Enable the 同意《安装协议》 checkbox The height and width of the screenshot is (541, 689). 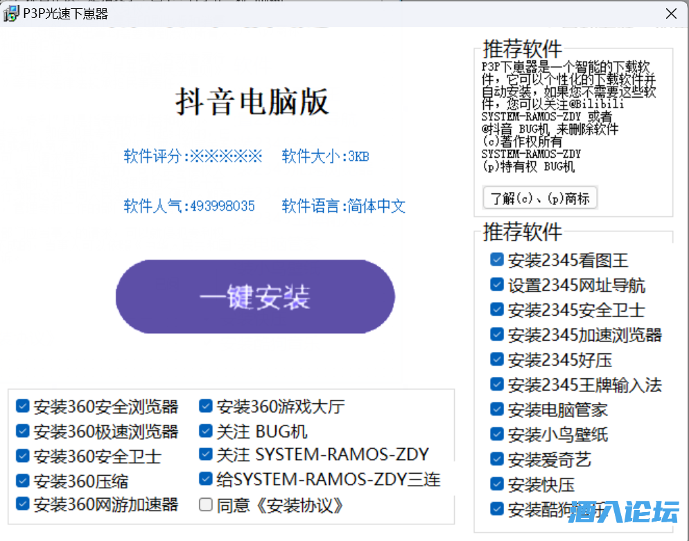pos(206,505)
